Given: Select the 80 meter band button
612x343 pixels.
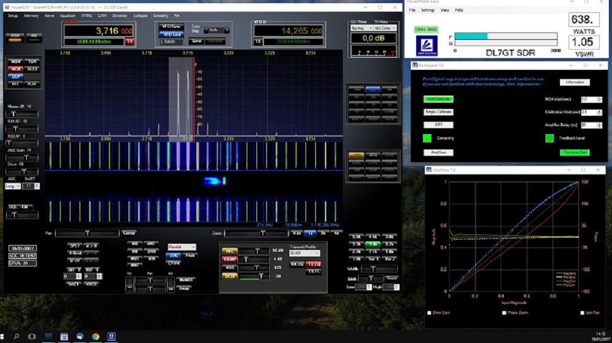Looking at the screenshot, I should (x=373, y=89).
